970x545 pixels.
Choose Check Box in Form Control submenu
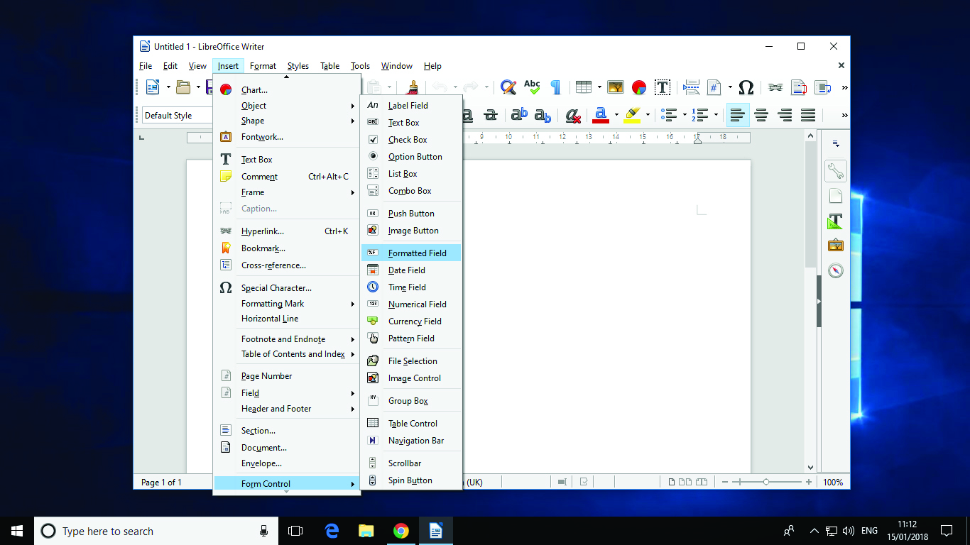pyautogui.click(x=408, y=140)
